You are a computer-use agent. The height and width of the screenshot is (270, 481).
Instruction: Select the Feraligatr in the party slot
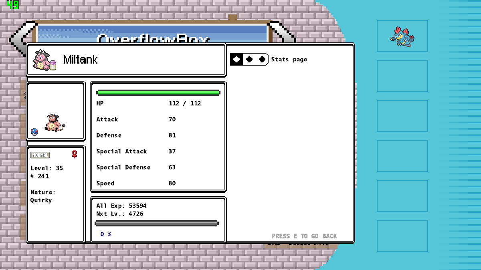click(x=402, y=36)
